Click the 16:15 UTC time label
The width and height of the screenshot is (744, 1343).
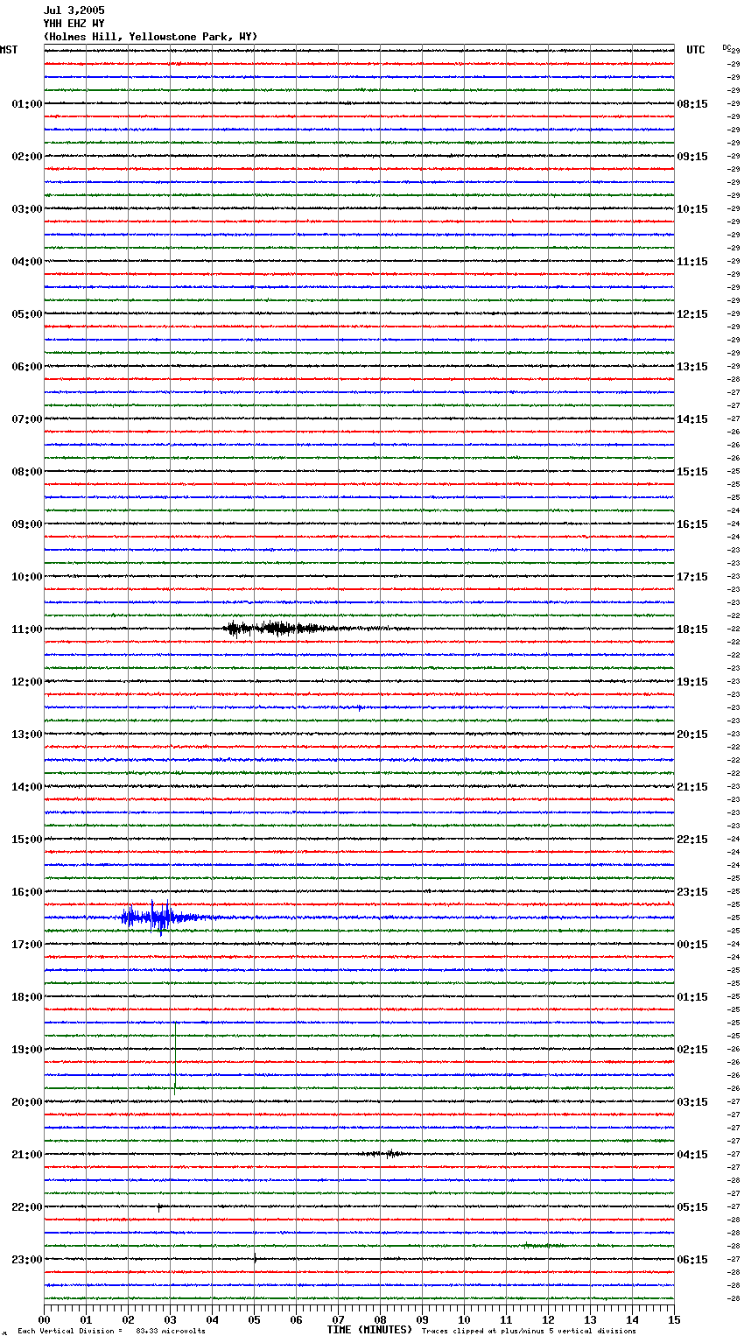coord(692,524)
